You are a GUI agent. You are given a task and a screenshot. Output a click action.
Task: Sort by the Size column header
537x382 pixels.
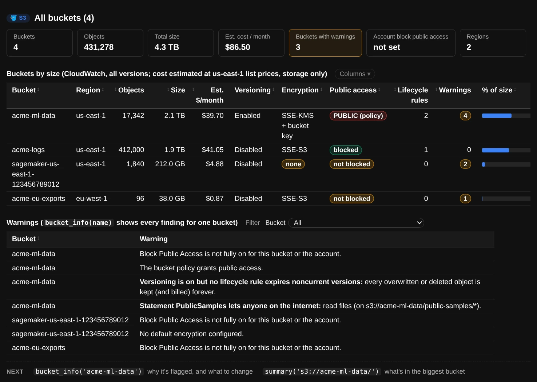pos(176,90)
